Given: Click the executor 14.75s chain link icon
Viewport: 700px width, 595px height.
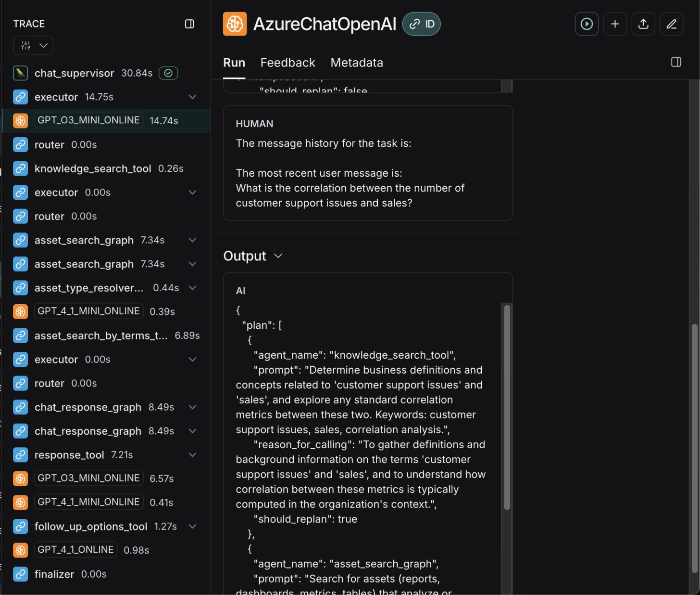Looking at the screenshot, I should [x=20, y=97].
